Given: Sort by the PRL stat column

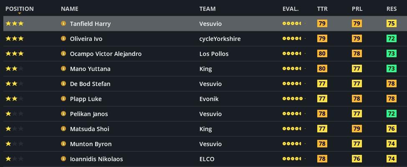Looking at the screenshot, I should coord(357,9).
